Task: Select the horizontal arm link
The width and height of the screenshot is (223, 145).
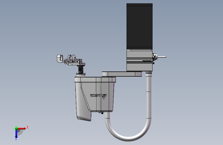Action: (122, 74)
